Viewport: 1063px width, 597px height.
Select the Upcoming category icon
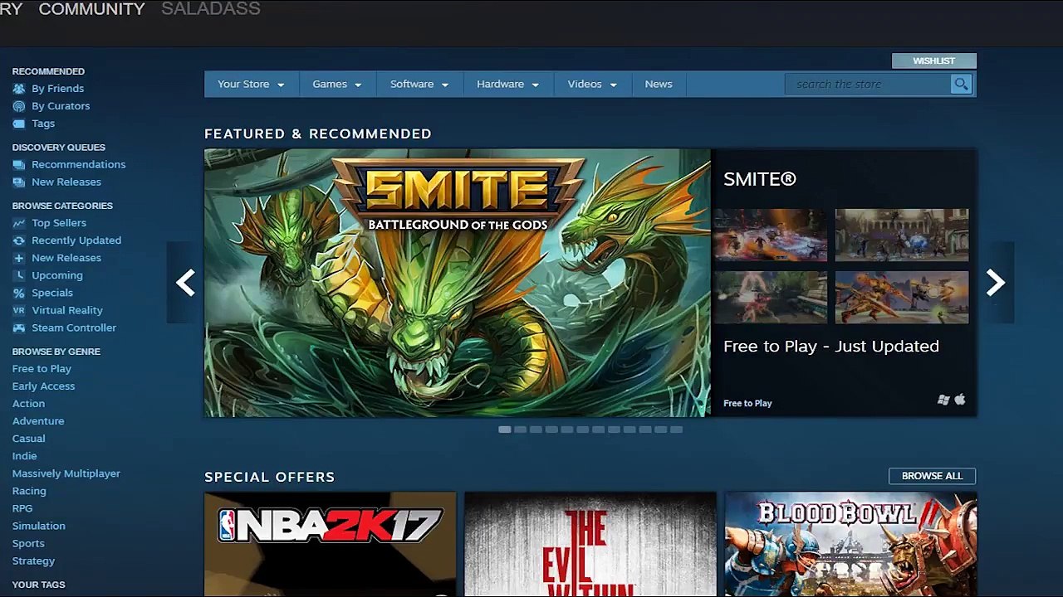pyautogui.click(x=18, y=275)
